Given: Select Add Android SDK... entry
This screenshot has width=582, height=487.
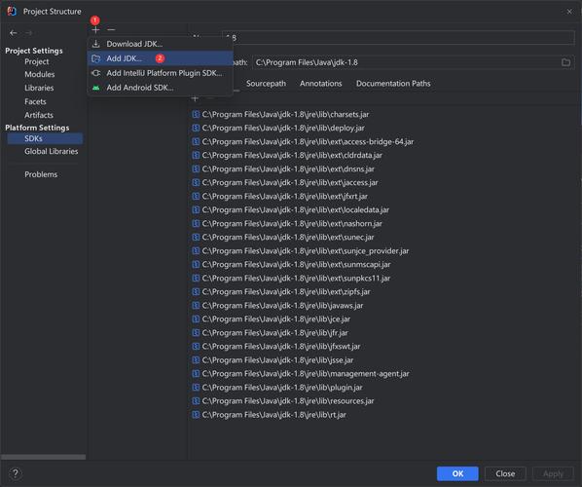Looking at the screenshot, I should click(x=161, y=88).
